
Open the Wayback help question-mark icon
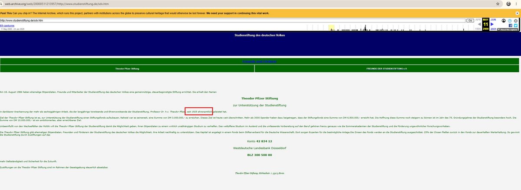click(510, 21)
